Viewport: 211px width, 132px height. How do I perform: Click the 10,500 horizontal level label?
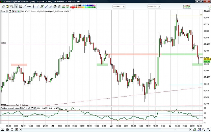3,43
